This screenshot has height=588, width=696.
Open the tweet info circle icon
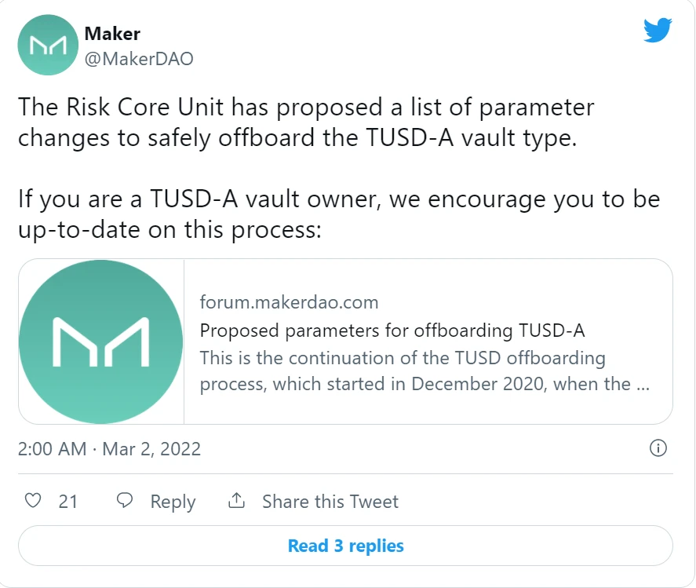click(x=658, y=448)
